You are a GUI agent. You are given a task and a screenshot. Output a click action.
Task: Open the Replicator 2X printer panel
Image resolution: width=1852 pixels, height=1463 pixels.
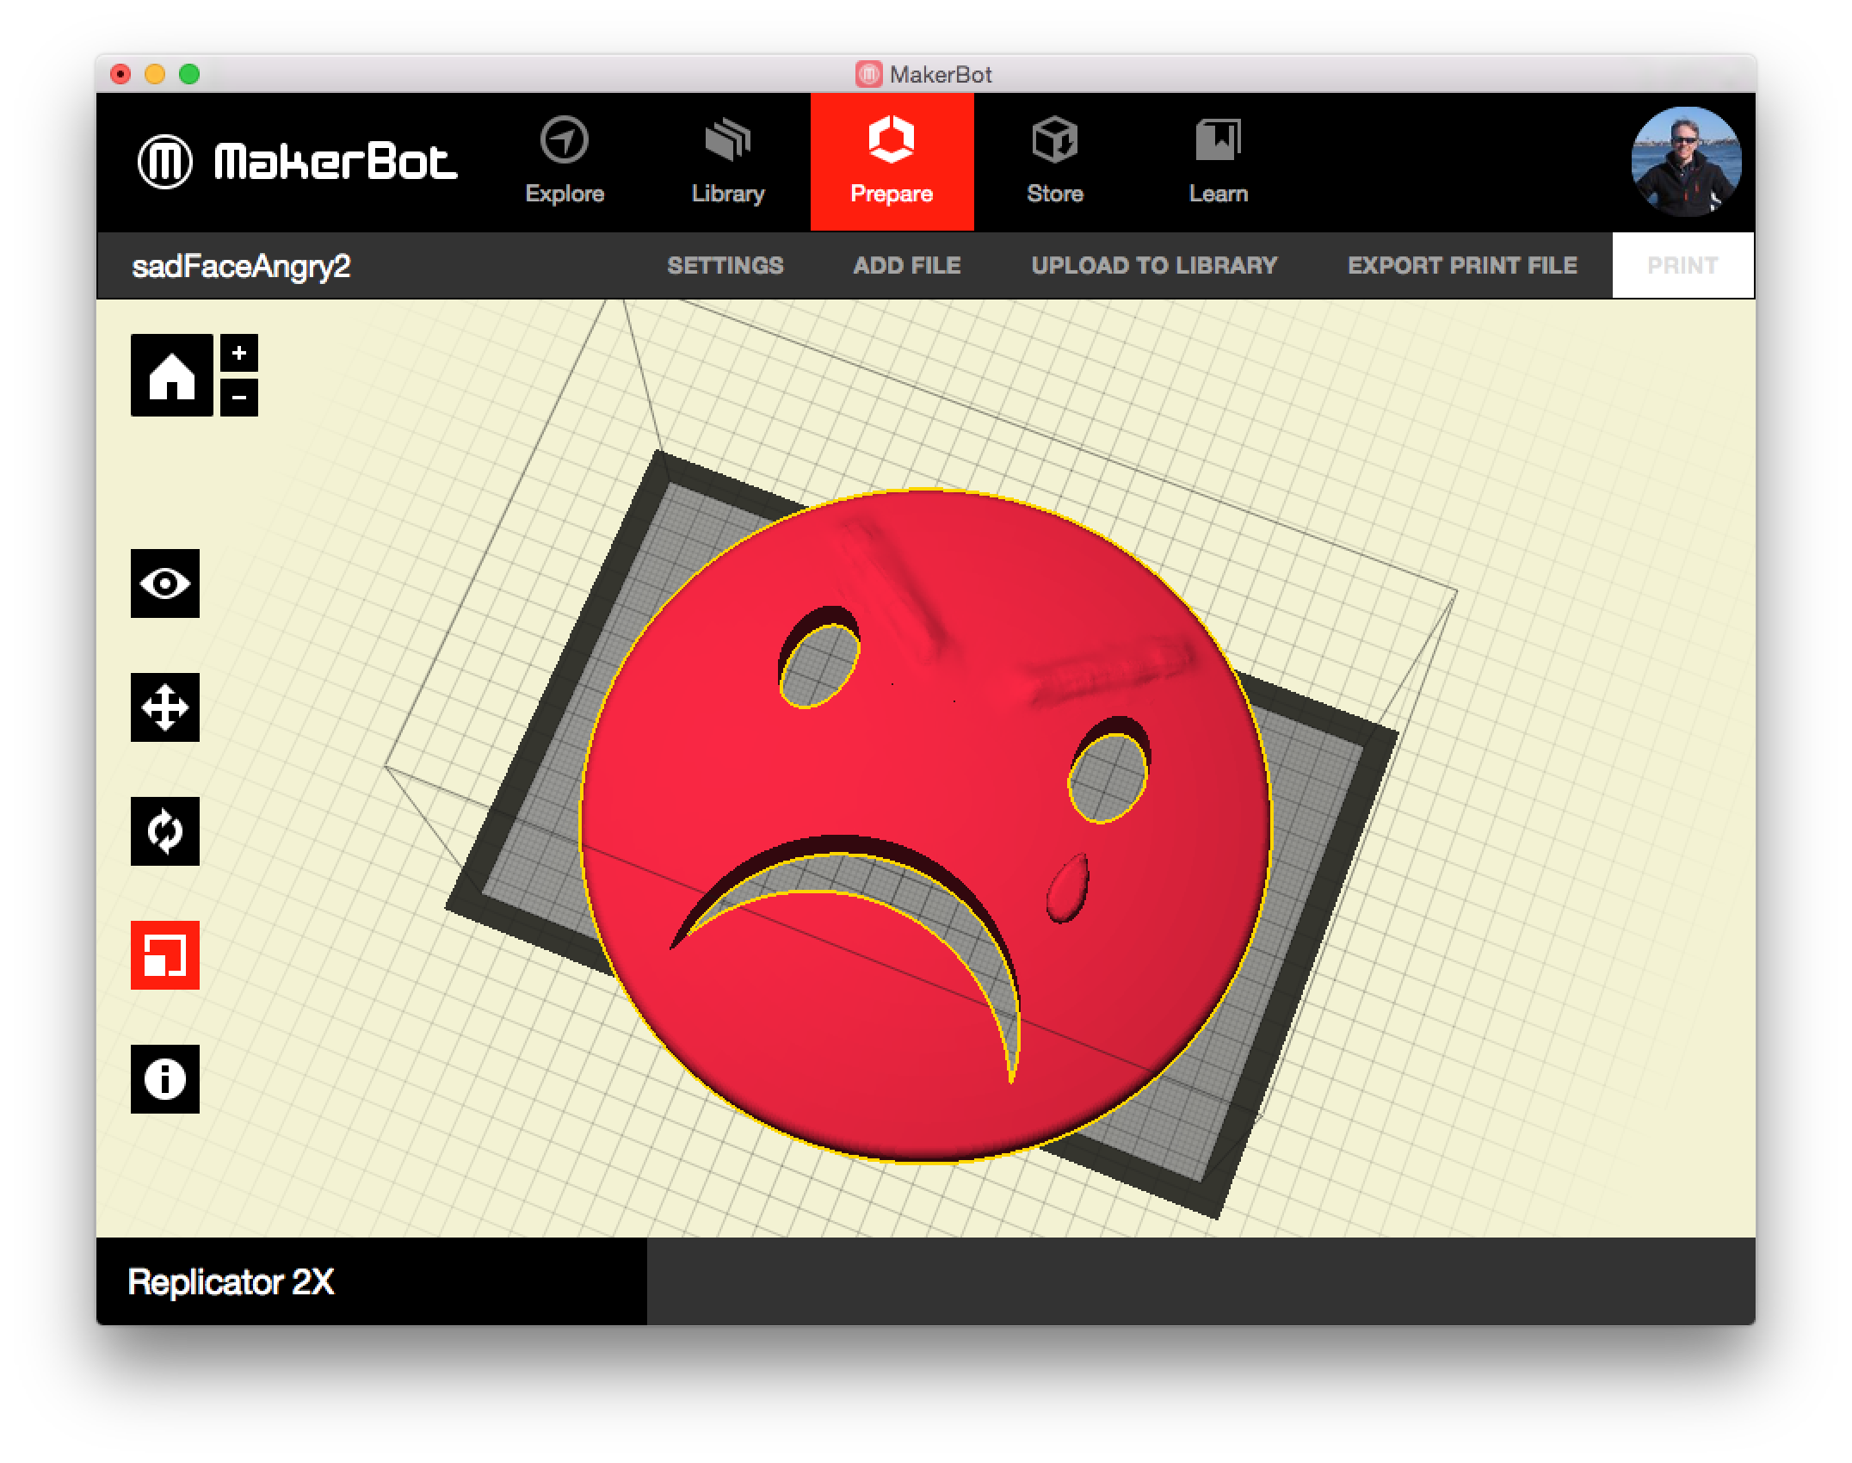(371, 1281)
